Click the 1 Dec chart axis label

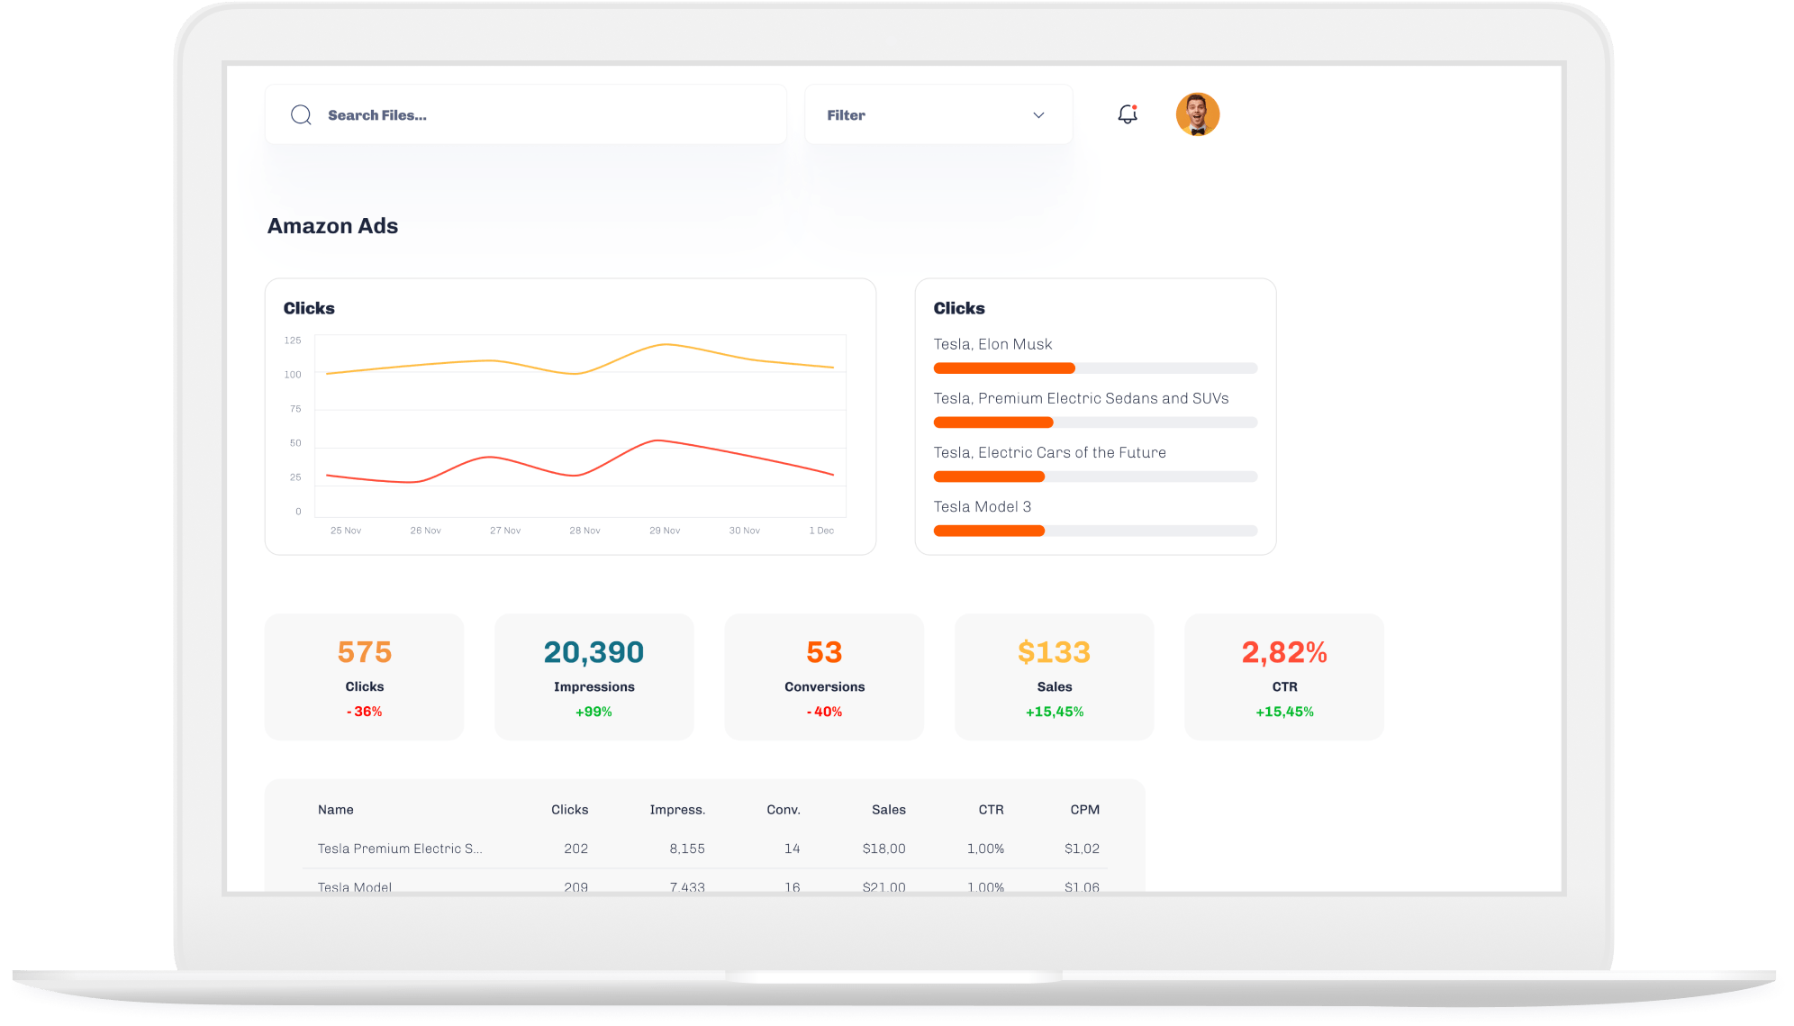point(821,531)
